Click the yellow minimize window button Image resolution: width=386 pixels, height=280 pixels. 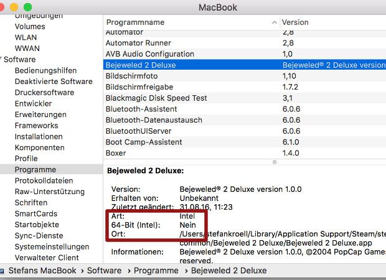(x=14, y=7)
